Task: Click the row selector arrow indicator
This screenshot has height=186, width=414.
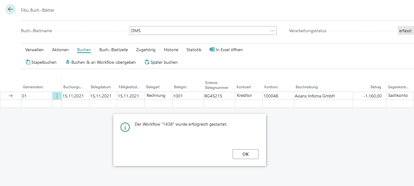Action: coord(10,96)
